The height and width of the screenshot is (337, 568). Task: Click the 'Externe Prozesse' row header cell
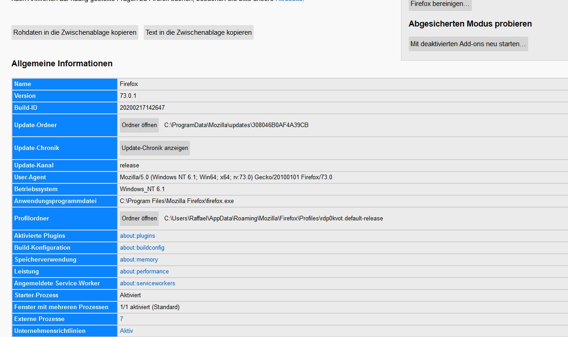tap(65, 319)
